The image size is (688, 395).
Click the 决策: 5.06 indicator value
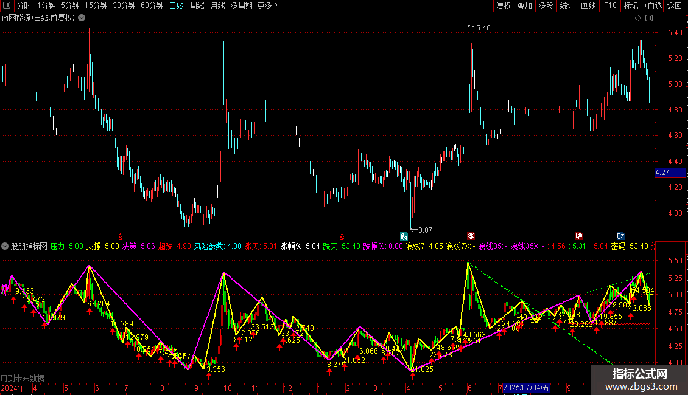[139, 246]
